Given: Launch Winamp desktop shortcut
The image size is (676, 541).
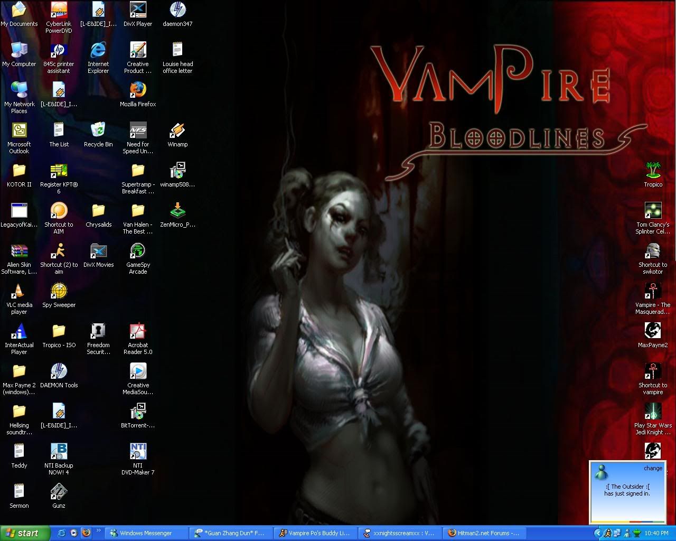Looking at the screenshot, I should pos(177,134).
